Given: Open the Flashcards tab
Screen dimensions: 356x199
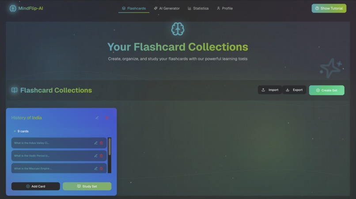Looking at the screenshot, I should 134,8.
